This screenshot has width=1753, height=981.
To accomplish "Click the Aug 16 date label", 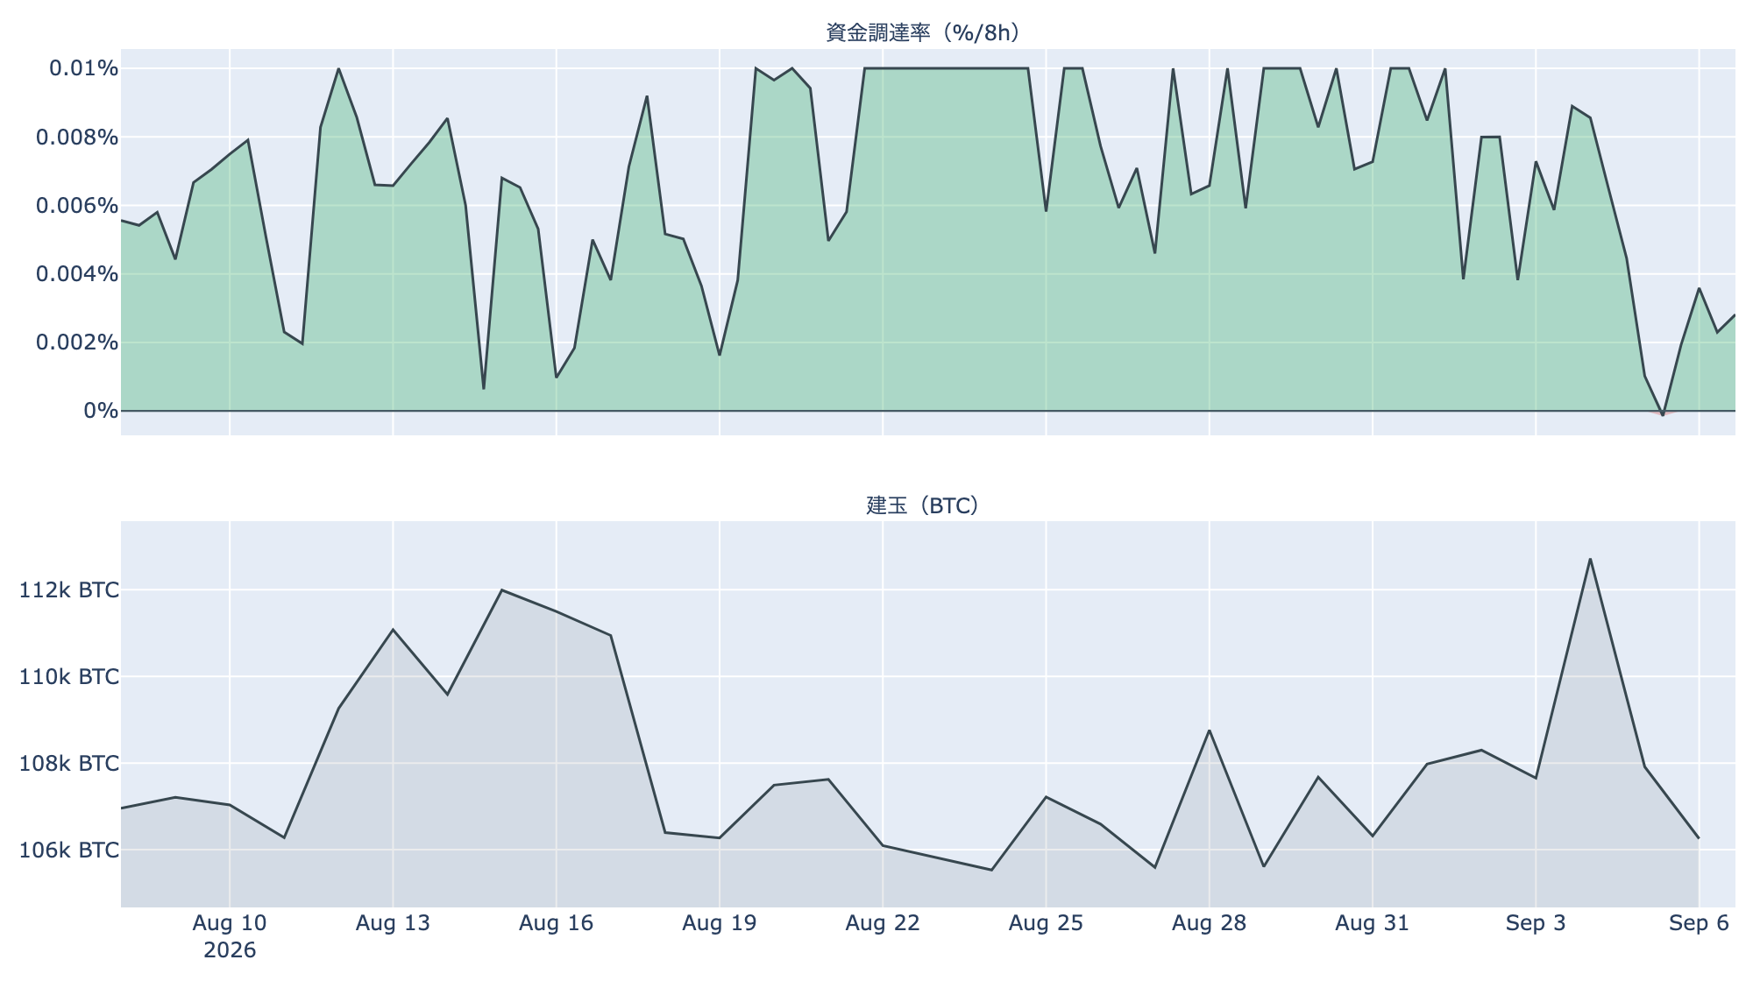I will pyautogui.click(x=556, y=923).
